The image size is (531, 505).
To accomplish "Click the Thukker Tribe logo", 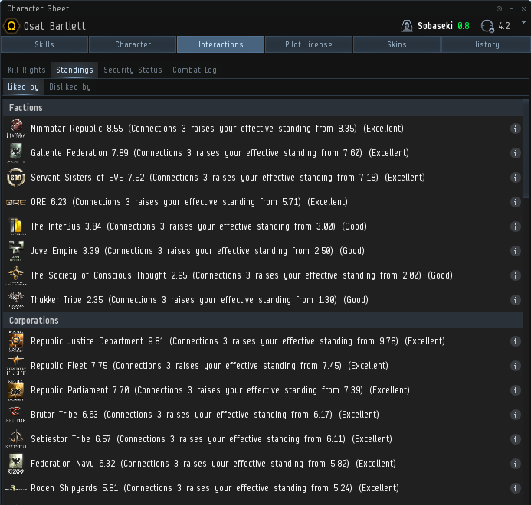I will click(x=16, y=300).
